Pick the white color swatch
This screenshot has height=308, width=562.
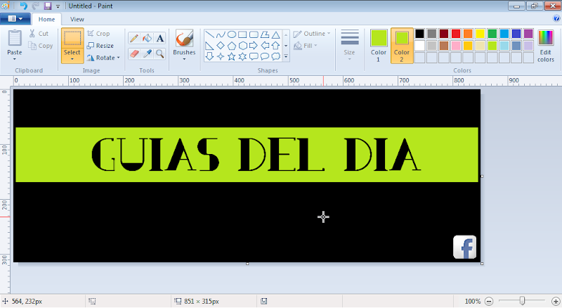[419, 46]
